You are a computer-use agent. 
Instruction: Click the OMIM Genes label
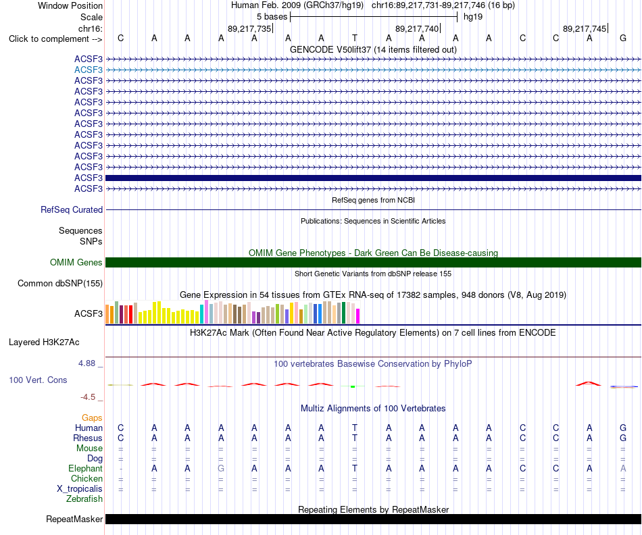tap(76, 262)
